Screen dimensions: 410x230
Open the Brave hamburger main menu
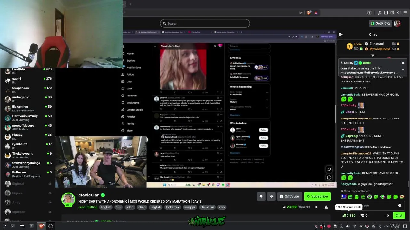click(x=405, y=13)
